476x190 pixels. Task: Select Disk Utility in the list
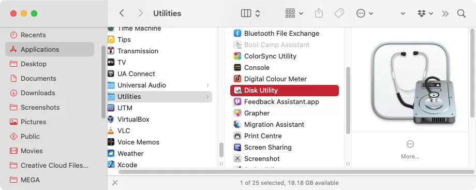tap(285, 90)
